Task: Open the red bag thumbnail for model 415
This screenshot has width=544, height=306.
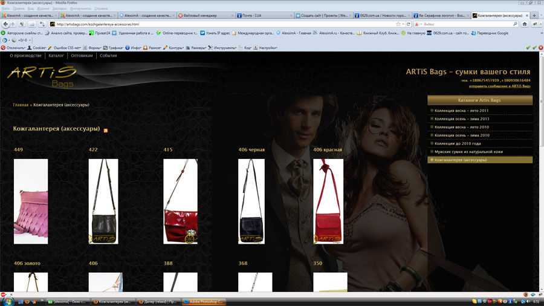Action: [180, 201]
